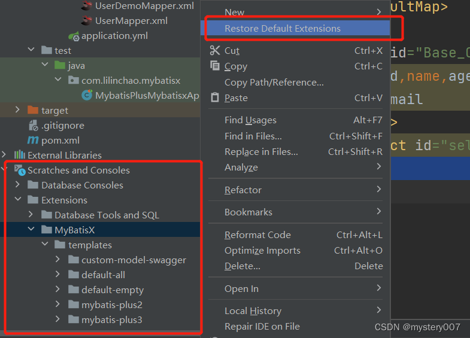Screen dimensions: 470x338
Task: Click the .gitignore file icon
Action: coord(34,126)
